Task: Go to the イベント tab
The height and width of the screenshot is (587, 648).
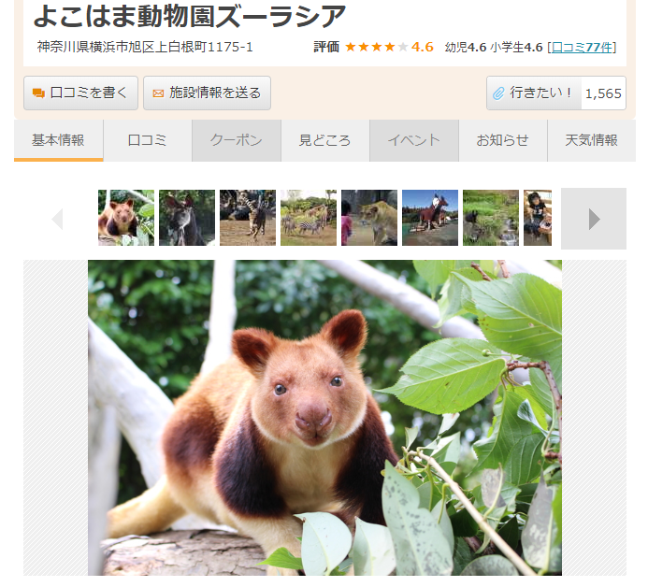Action: (414, 140)
